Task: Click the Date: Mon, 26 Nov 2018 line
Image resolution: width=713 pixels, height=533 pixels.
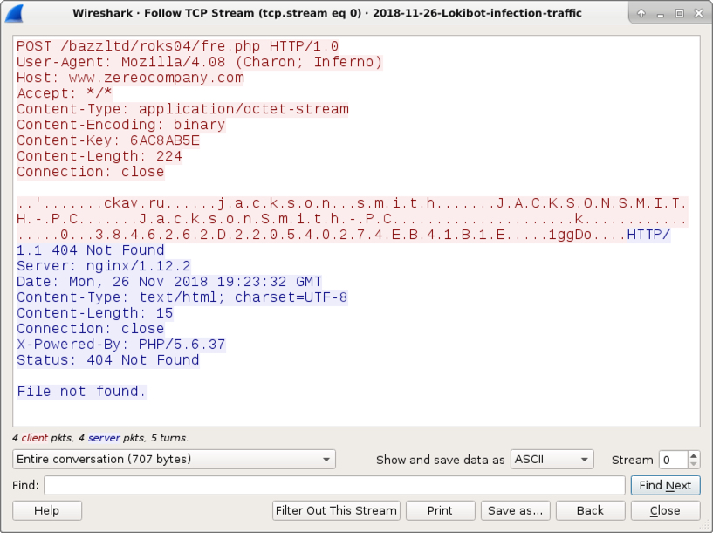Action: [x=169, y=281]
